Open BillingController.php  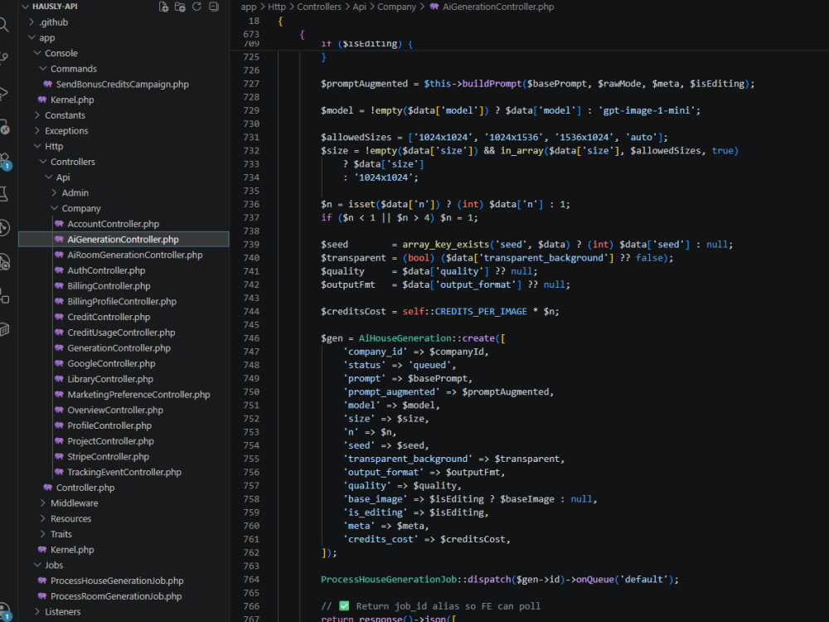tap(109, 285)
